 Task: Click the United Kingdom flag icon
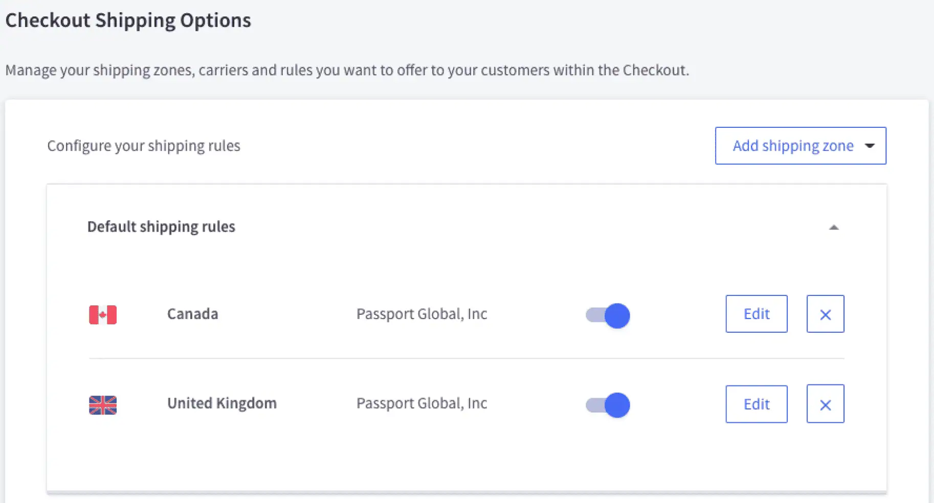click(x=103, y=405)
